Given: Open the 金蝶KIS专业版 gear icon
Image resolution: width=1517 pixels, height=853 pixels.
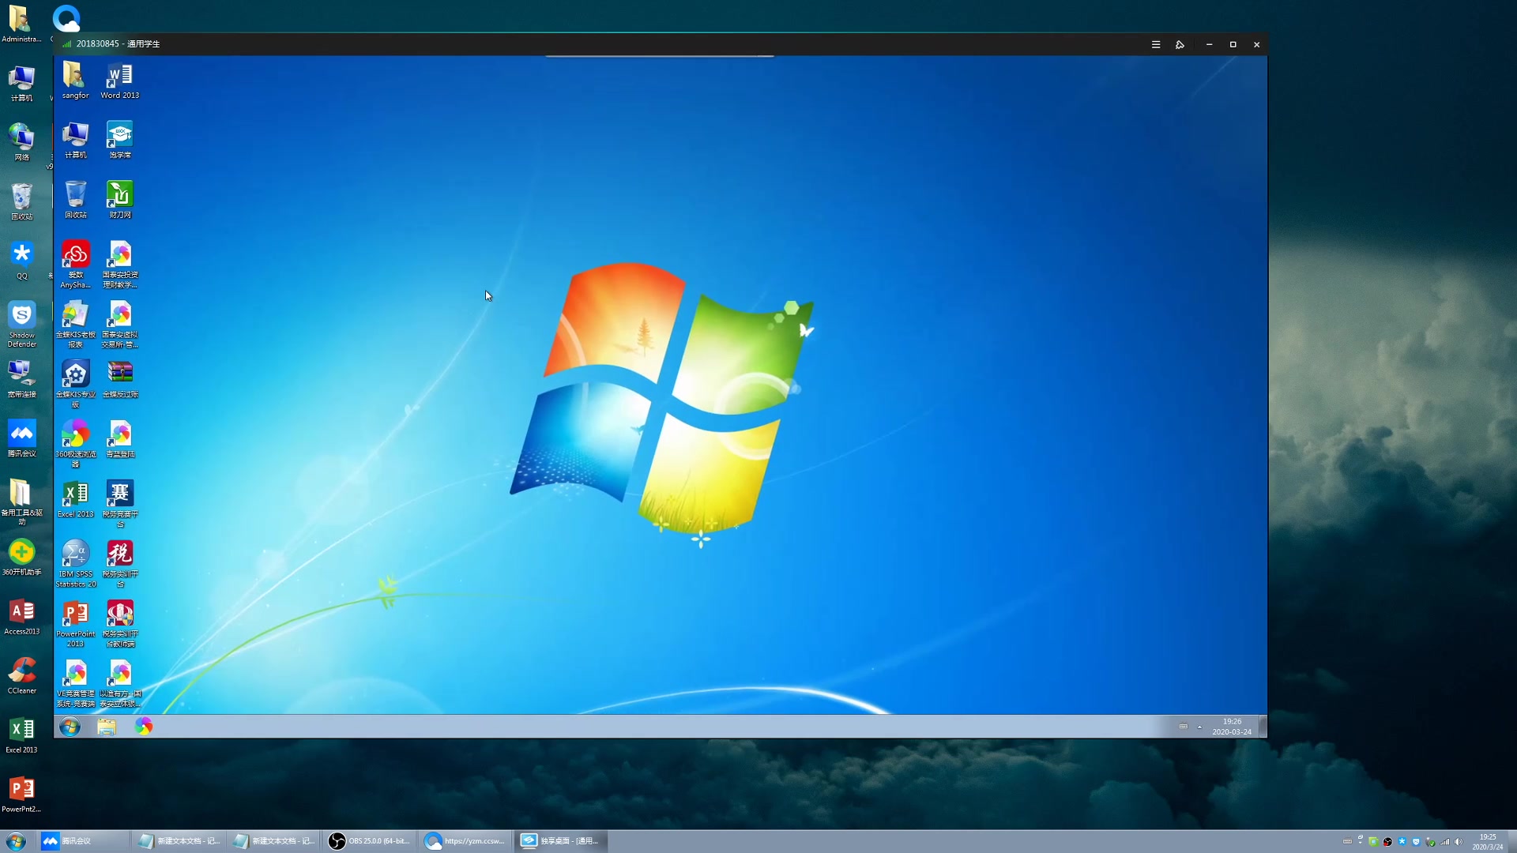Looking at the screenshot, I should [x=75, y=384].
